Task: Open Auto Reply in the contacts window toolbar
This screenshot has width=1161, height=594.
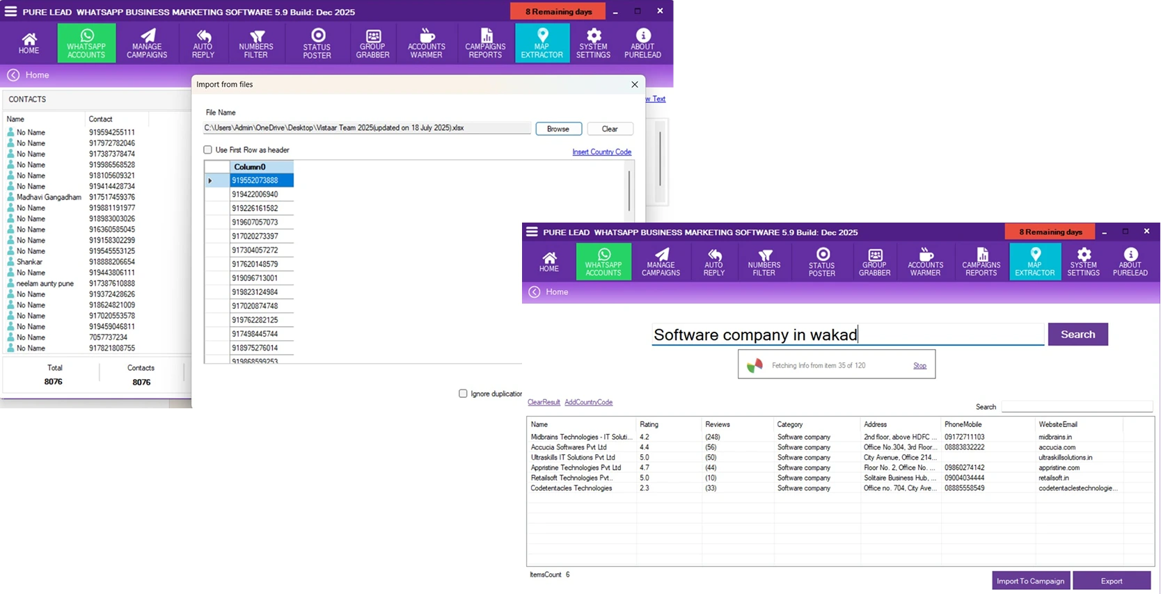Action: 203,43
